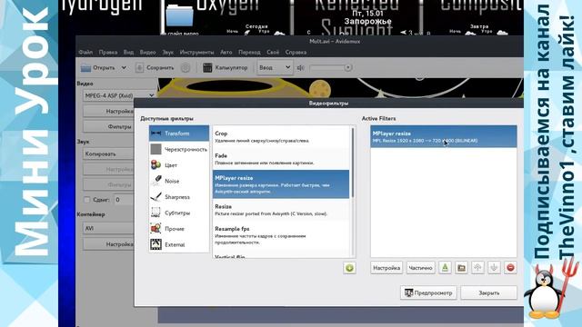Open the AVI container dropdown
Screen dimensions: 582x327
[x=108, y=228]
